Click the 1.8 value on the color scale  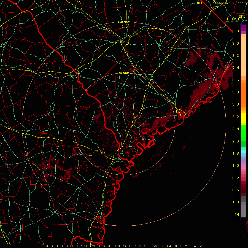(x=236, y=153)
